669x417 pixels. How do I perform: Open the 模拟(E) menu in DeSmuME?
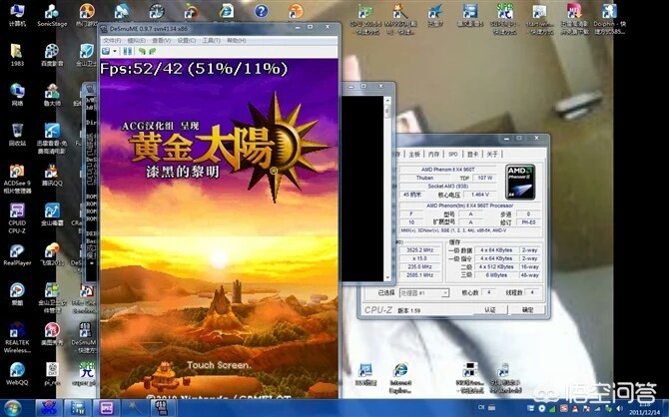(x=137, y=40)
